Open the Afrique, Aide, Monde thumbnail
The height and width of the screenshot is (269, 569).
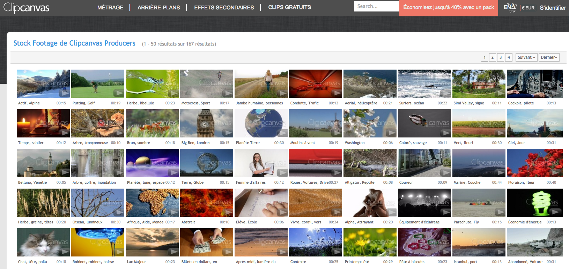[x=152, y=203]
